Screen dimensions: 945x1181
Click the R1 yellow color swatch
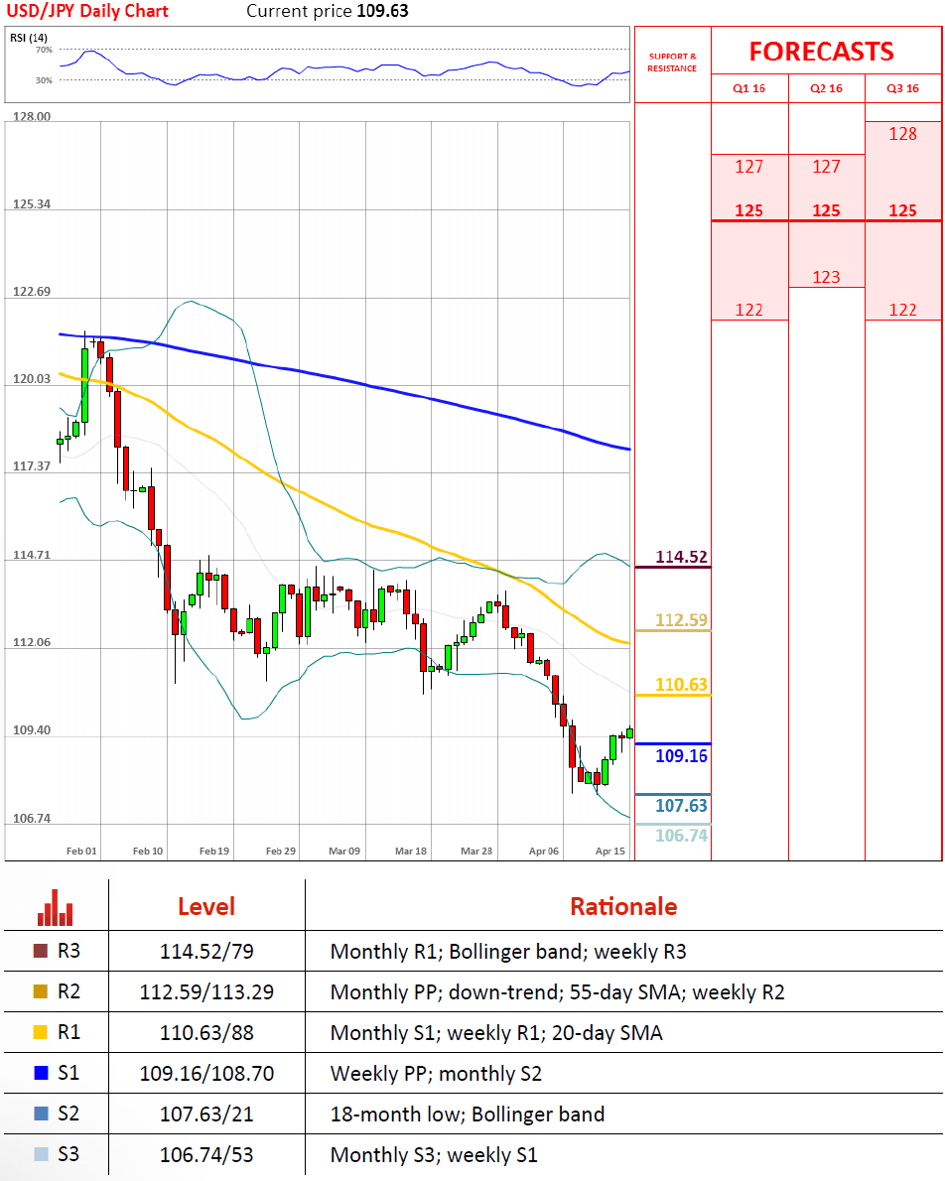41,1032
